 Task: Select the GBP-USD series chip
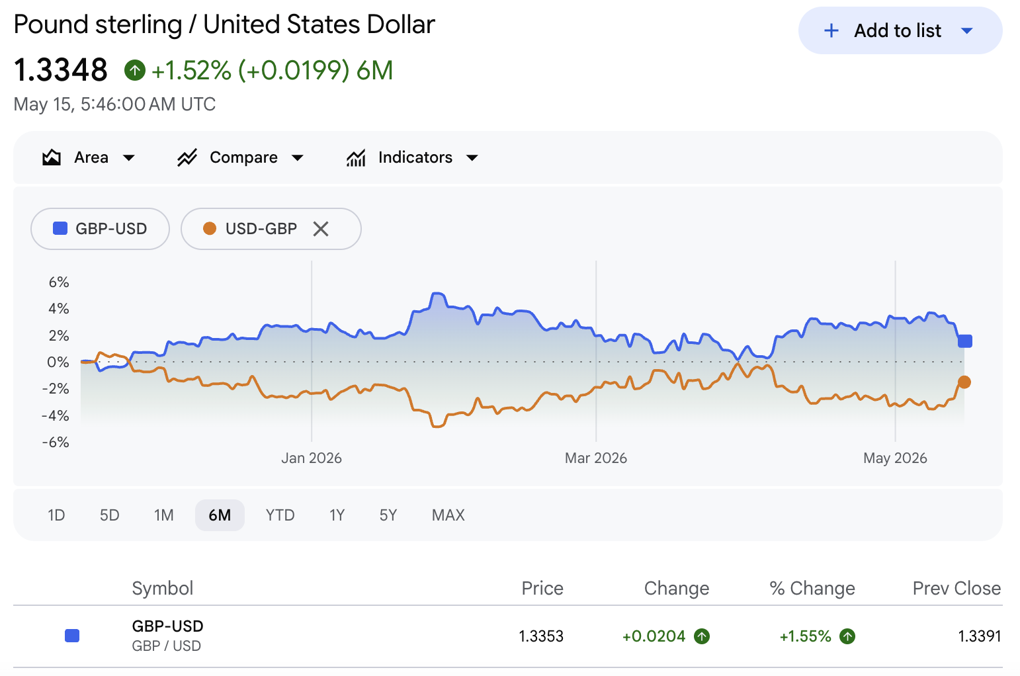click(x=100, y=229)
